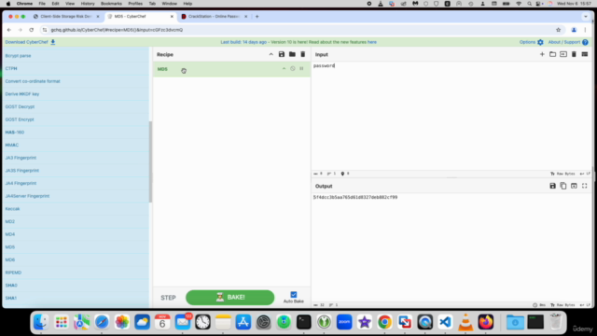Open Options settings

[x=532, y=42]
